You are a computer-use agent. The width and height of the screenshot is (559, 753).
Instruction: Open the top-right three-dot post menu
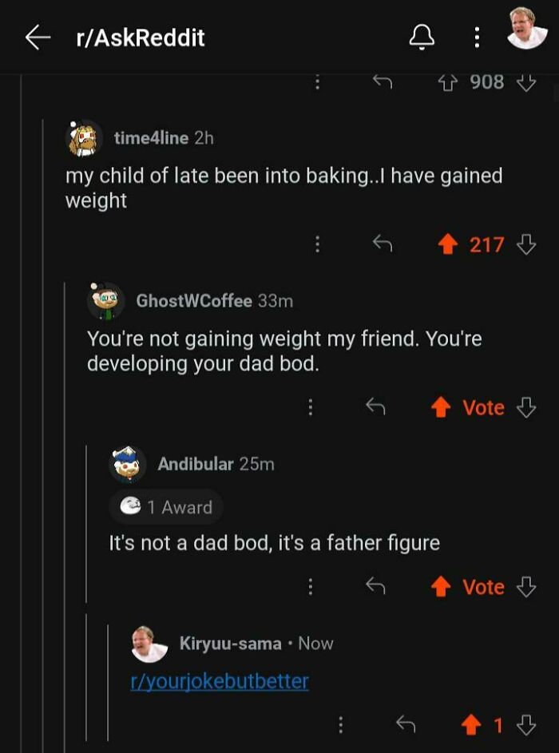(x=477, y=37)
